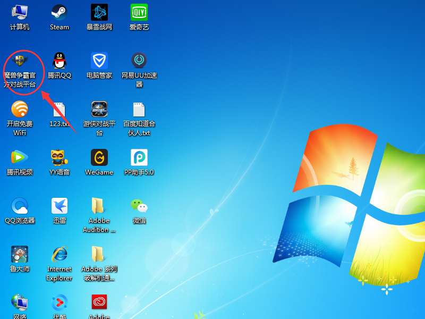Select the 腾讯视频 icon

click(x=20, y=157)
